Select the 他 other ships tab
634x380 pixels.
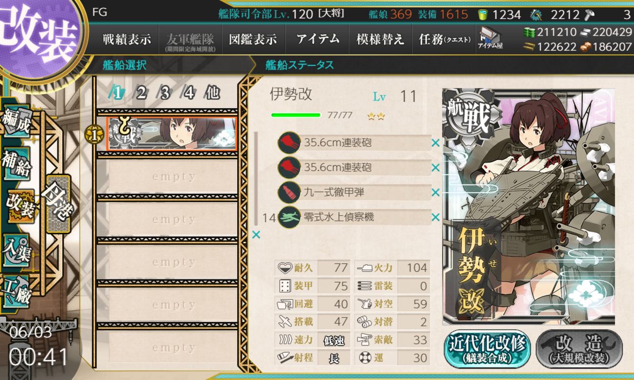click(x=213, y=93)
